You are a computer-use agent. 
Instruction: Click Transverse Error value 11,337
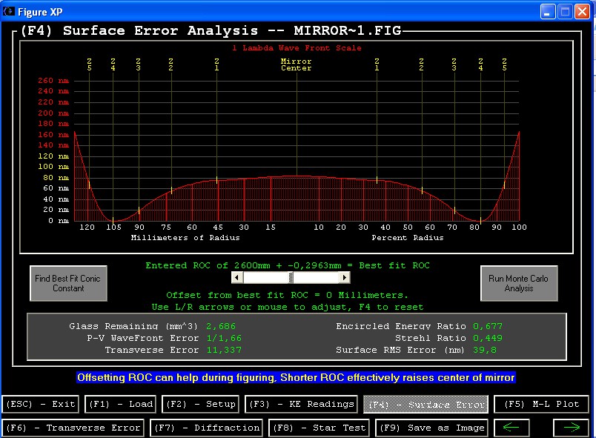click(224, 350)
